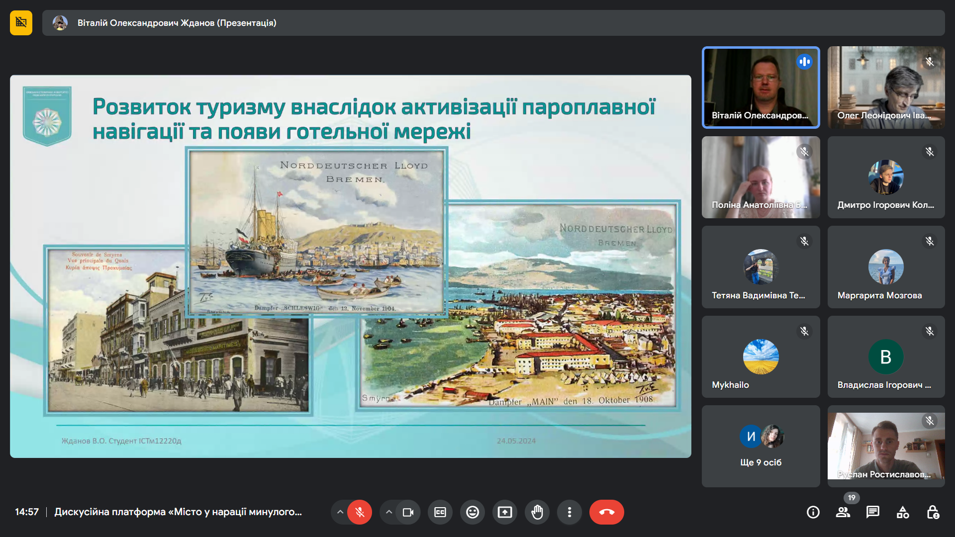The width and height of the screenshot is (955, 537).
Task: Click the leave call button
Action: (x=606, y=512)
